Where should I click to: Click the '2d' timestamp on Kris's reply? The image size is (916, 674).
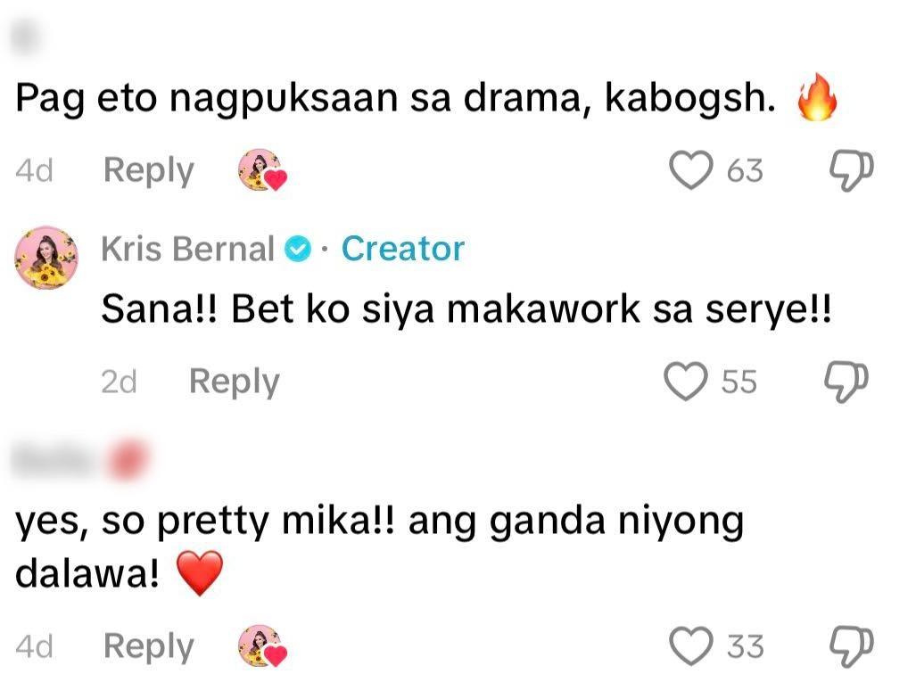[119, 382]
